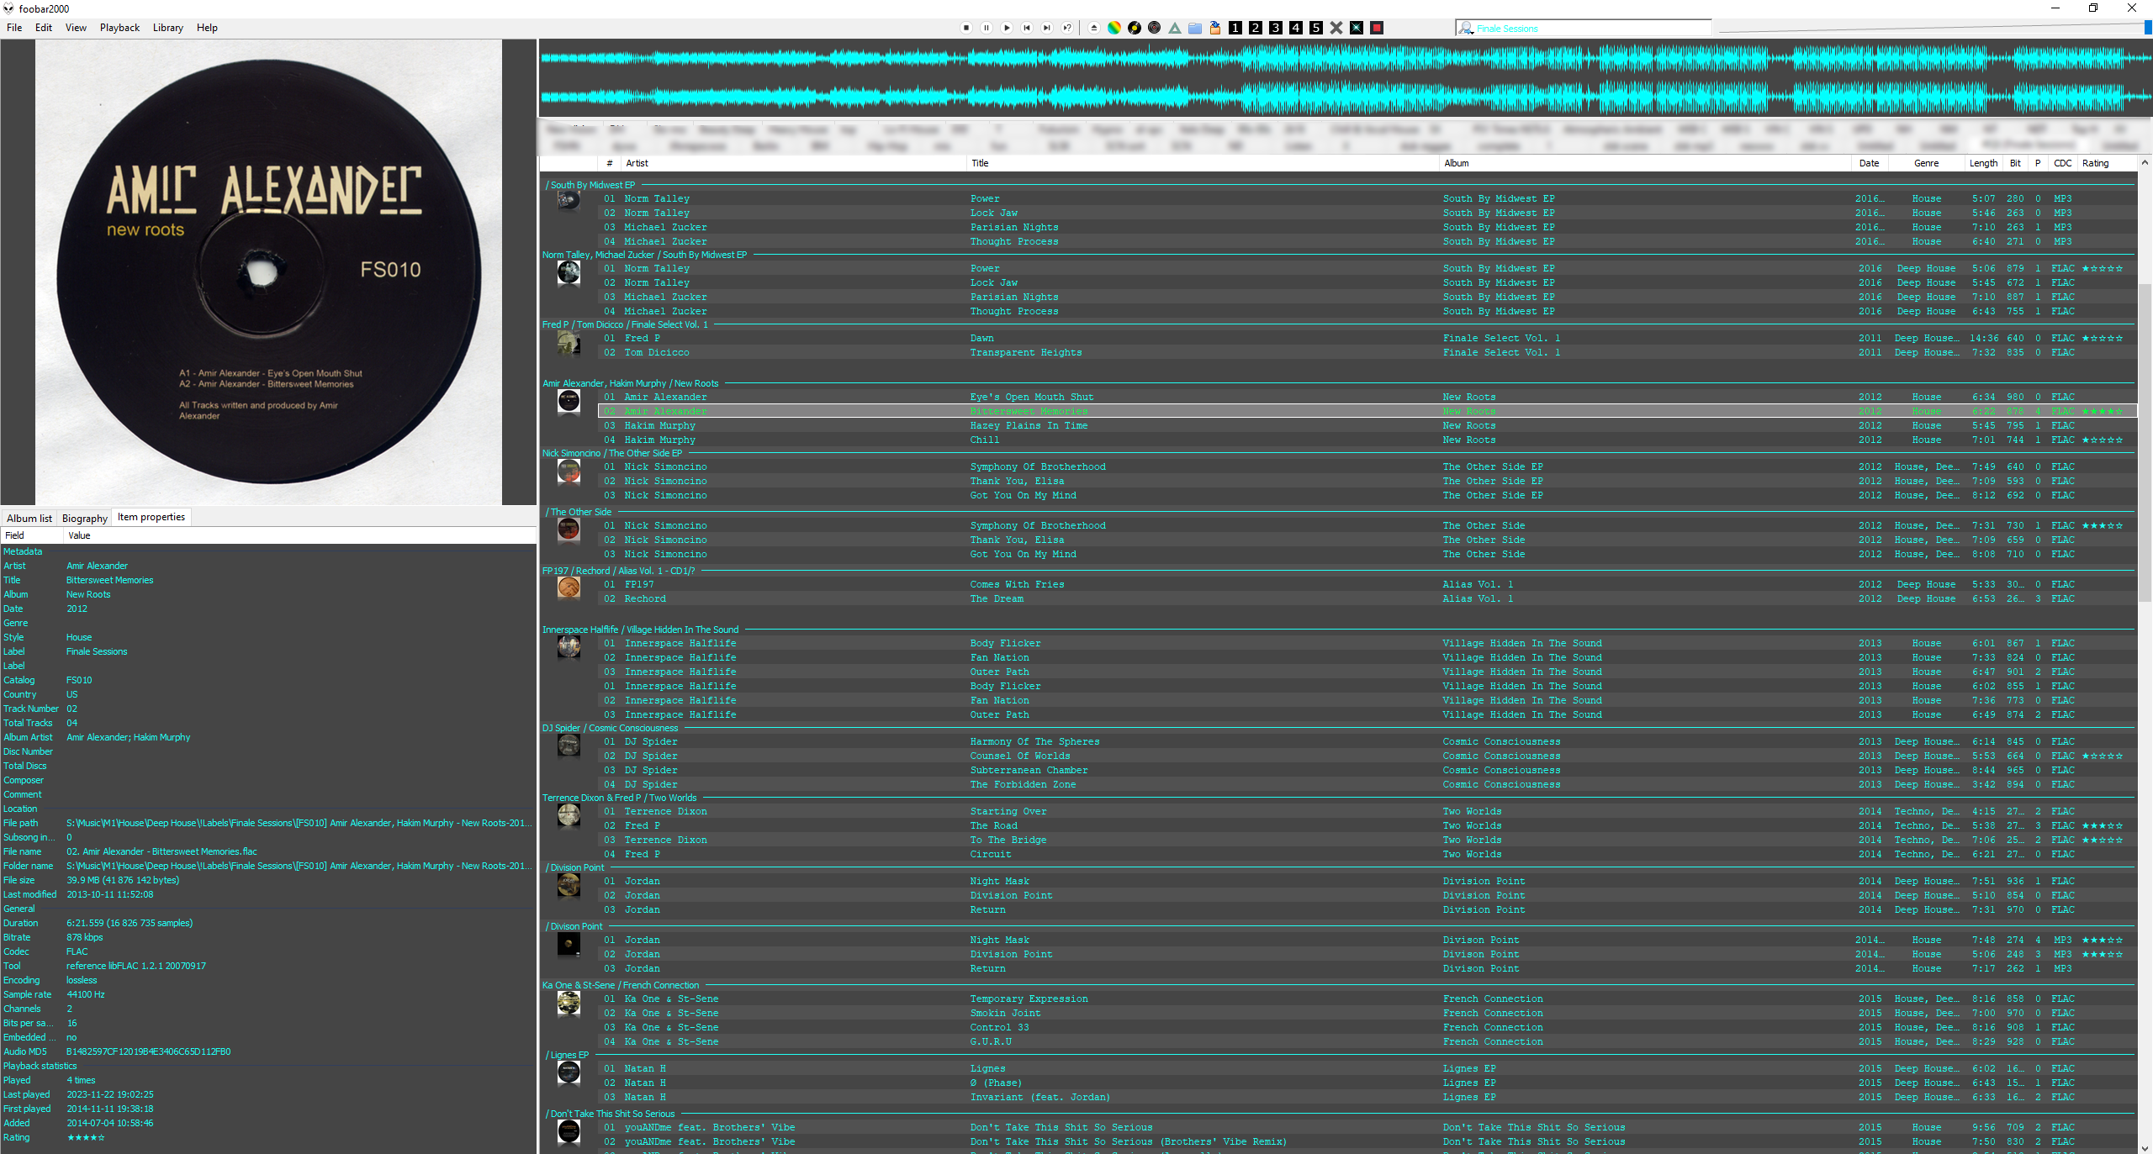The width and height of the screenshot is (2153, 1154).
Task: Switch to the Biography tab
Action: (x=84, y=518)
